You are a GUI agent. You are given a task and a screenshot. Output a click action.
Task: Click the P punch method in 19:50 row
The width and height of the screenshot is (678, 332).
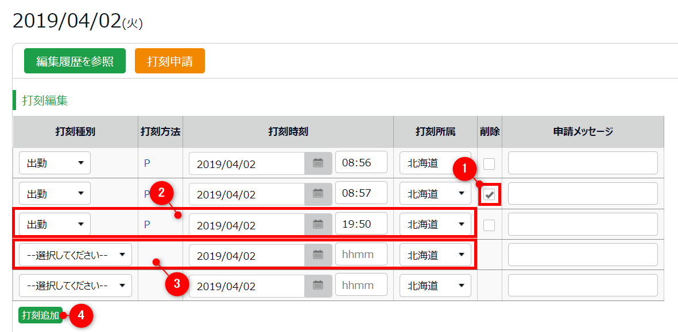coord(147,225)
